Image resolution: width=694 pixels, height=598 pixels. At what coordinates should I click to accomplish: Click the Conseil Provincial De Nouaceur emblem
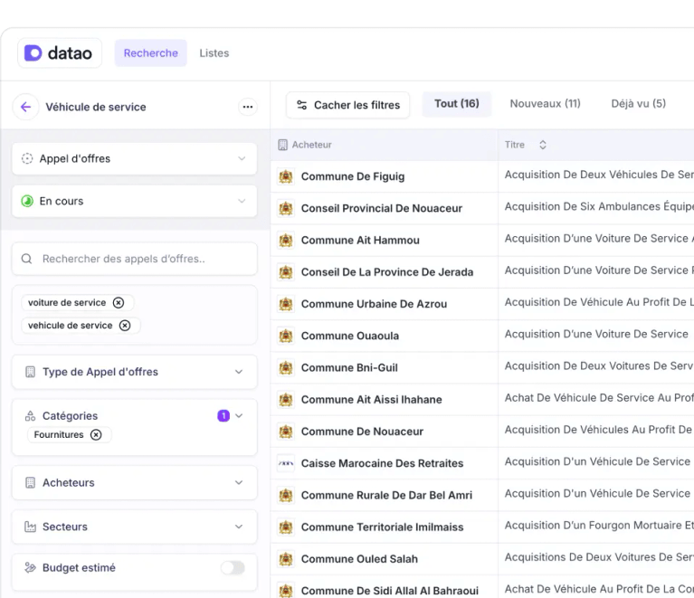click(x=286, y=208)
